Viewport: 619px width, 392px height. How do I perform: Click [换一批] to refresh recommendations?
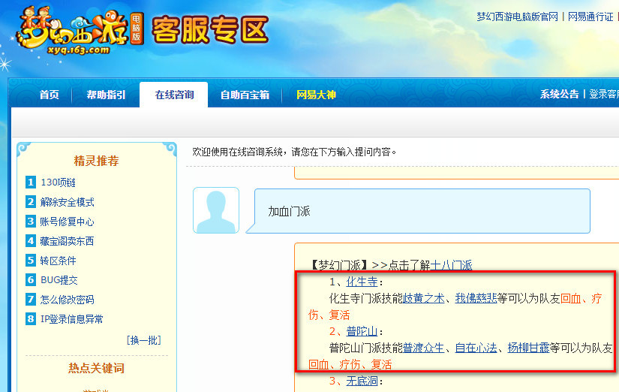[x=144, y=340]
